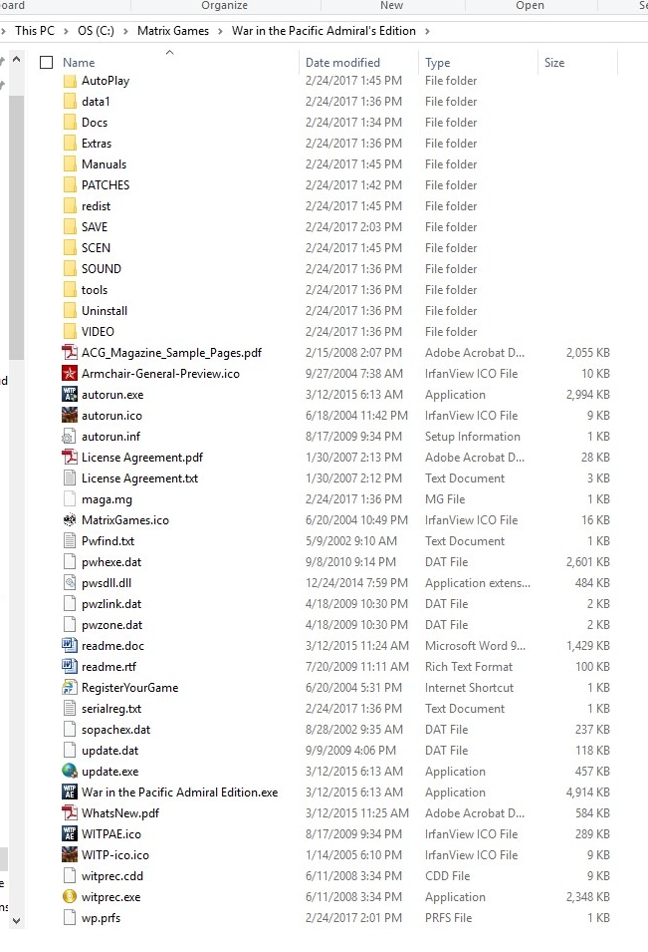
Task: Select the autorun.exe application icon
Action: pos(70,395)
